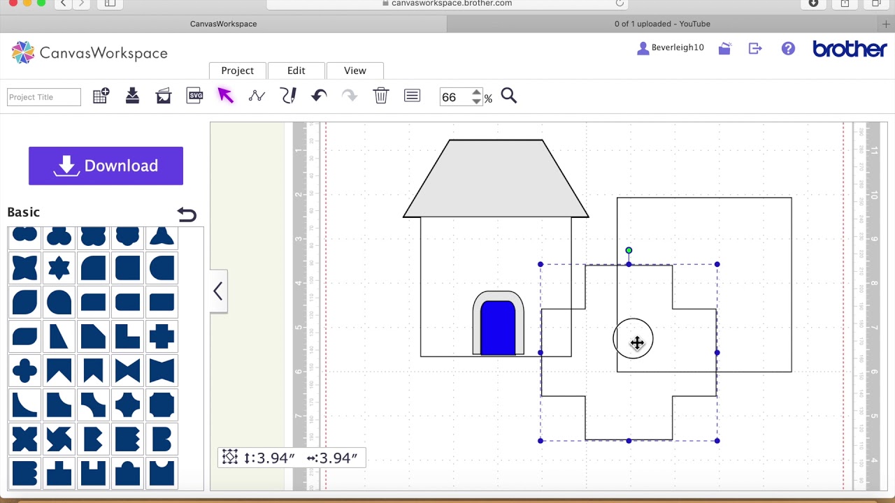
Task: Open the properties panel lines icon
Action: (x=412, y=96)
